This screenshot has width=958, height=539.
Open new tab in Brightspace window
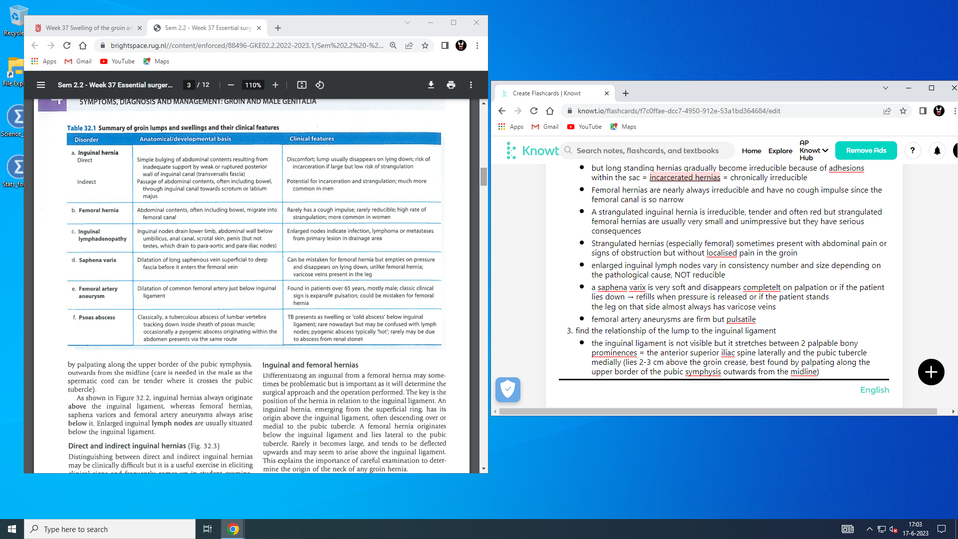point(278,28)
